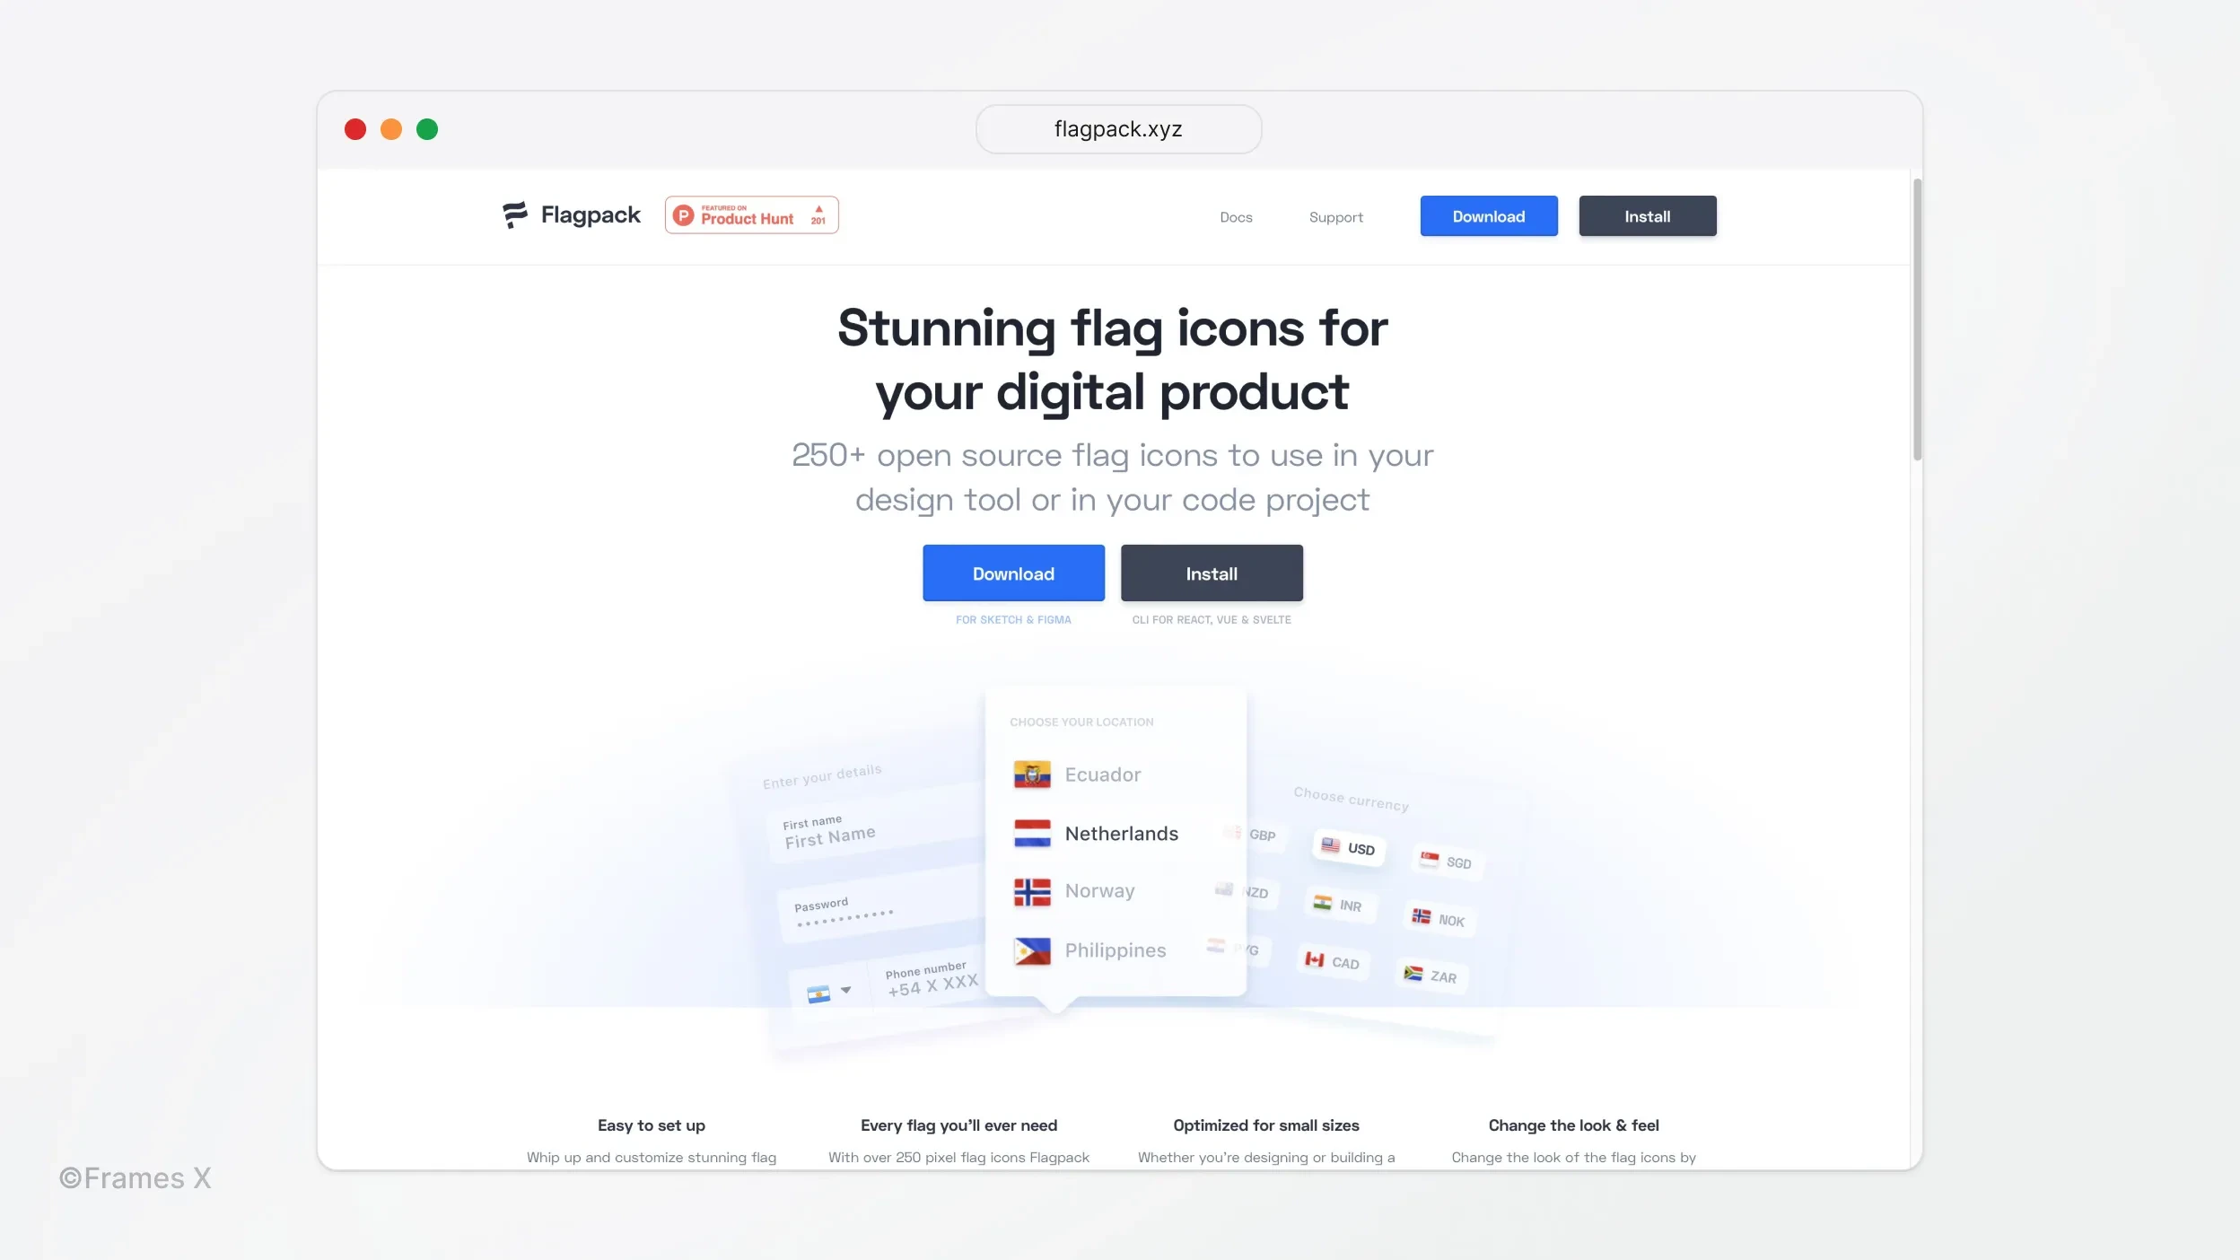The width and height of the screenshot is (2240, 1260).
Task: Enable the SGD currency option
Action: coord(1446,862)
